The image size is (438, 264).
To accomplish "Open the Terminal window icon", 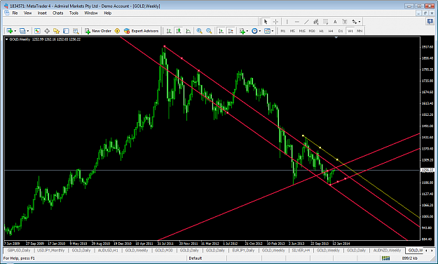I will [66, 31].
